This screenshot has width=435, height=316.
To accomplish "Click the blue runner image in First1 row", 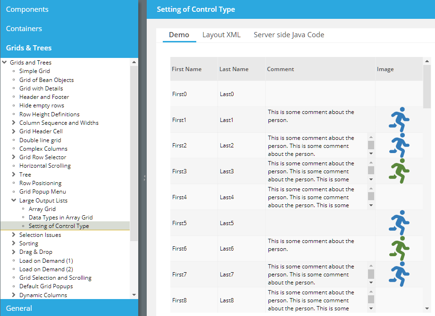I will (399, 120).
